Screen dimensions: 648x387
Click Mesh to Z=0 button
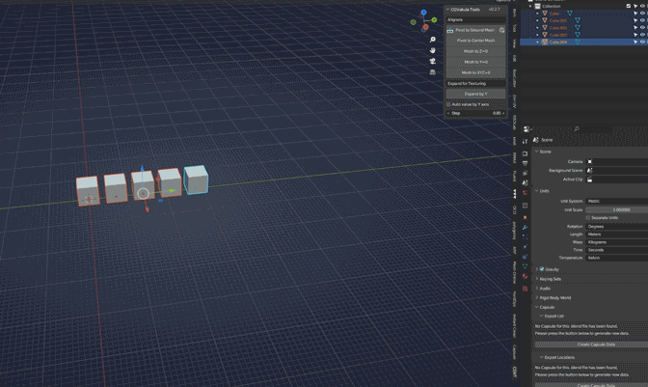pyautogui.click(x=475, y=51)
